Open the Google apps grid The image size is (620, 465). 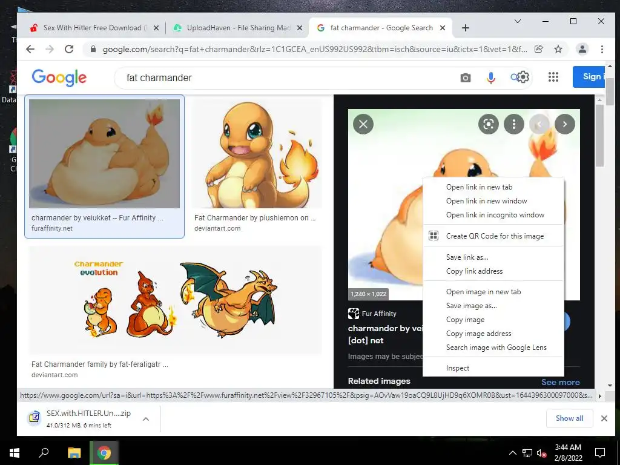(553, 77)
